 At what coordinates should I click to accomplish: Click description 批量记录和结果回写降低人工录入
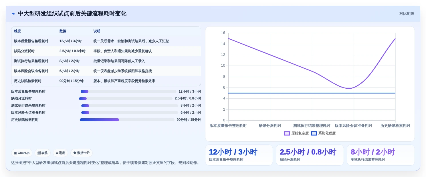click(119, 61)
